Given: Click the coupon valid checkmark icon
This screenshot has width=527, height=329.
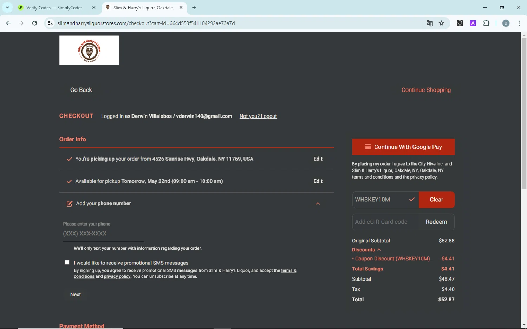Looking at the screenshot, I should [412, 200].
